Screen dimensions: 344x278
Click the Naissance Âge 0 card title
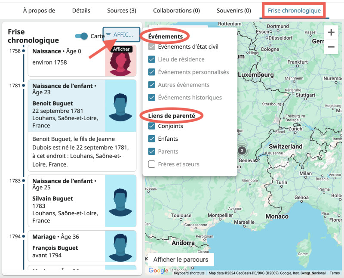[x=57, y=51]
